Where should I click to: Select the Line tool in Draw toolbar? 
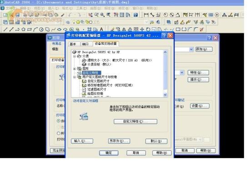coord(5,30)
